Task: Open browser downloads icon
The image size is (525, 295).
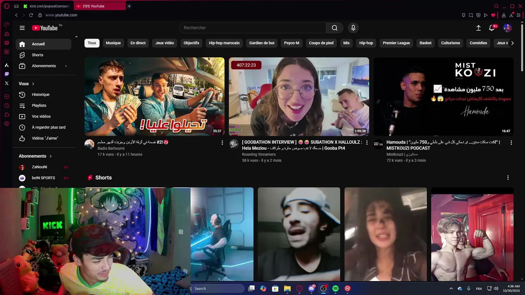Action: coord(511,15)
